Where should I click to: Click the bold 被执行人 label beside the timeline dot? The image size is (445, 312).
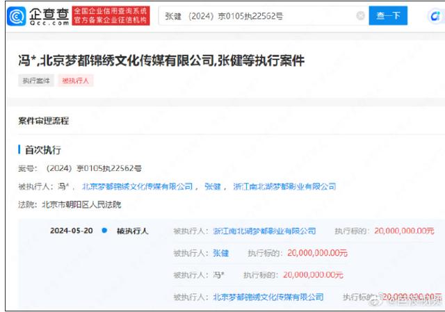(133, 231)
